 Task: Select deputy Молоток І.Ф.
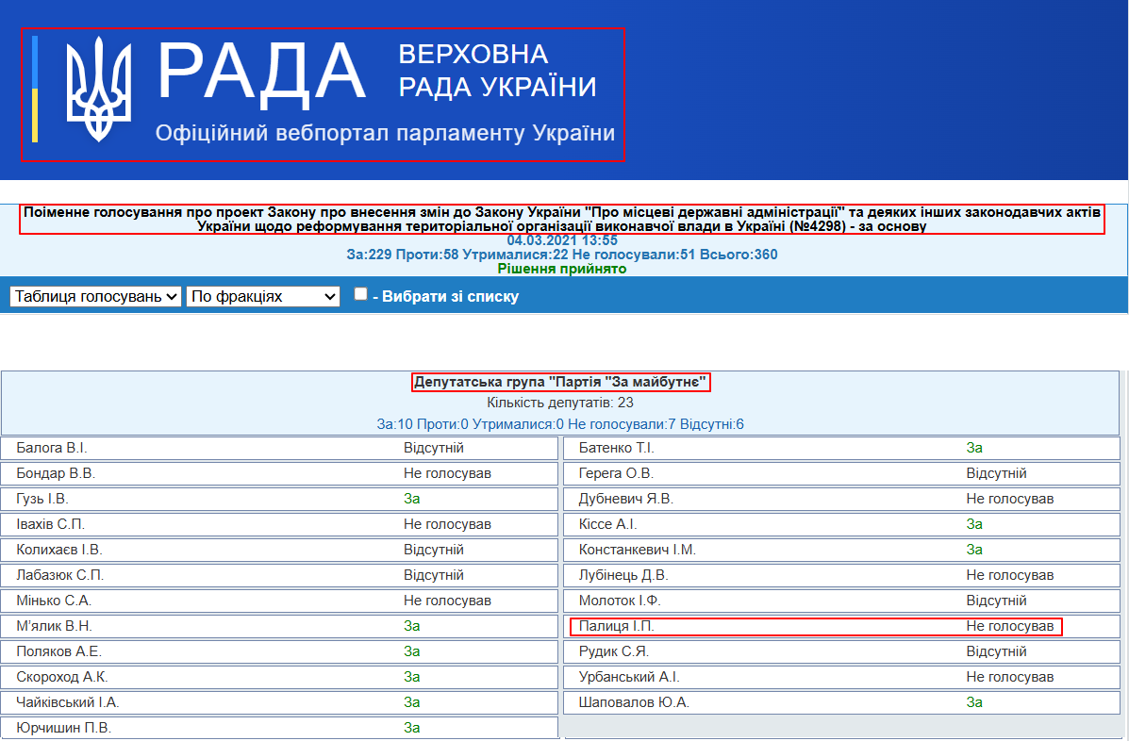[620, 601]
